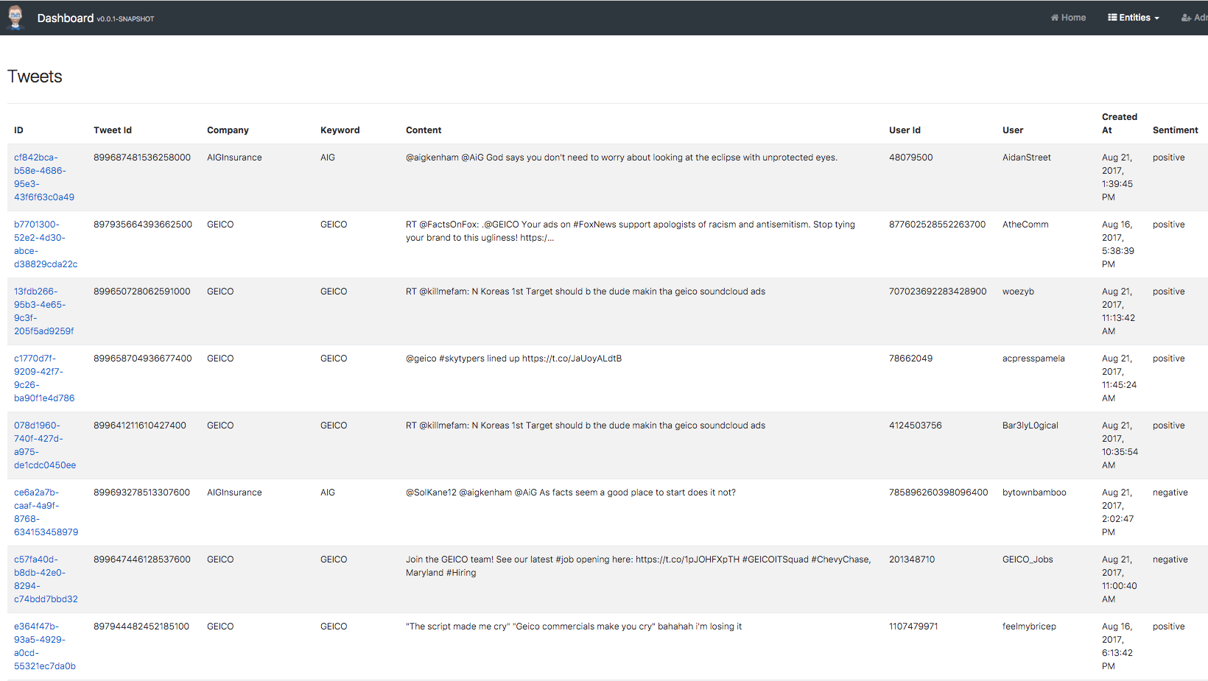Select Tweet Id 899647446128537600

[142, 560]
